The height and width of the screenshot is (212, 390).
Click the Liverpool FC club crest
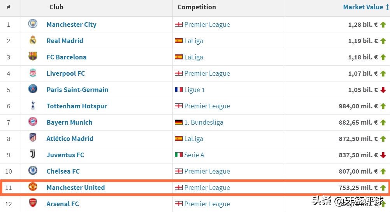pos(33,73)
